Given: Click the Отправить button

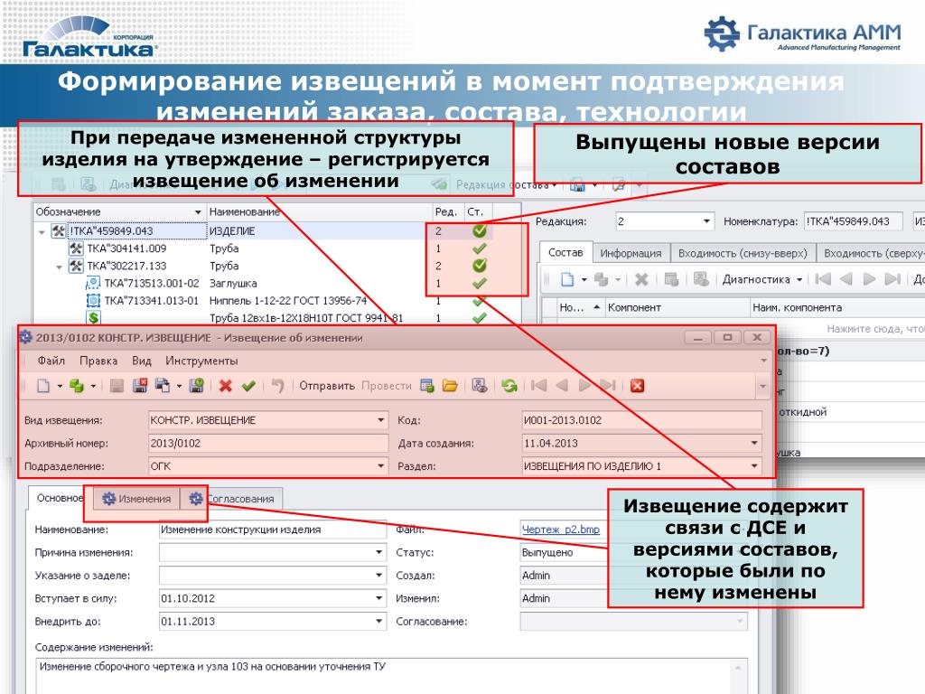Looking at the screenshot, I should pos(327,386).
